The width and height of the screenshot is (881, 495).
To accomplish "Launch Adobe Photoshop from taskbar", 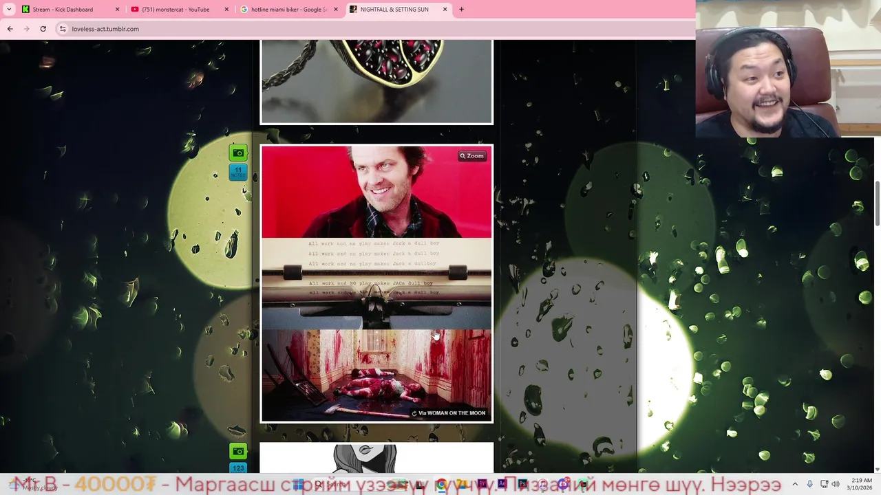I will click(522, 485).
